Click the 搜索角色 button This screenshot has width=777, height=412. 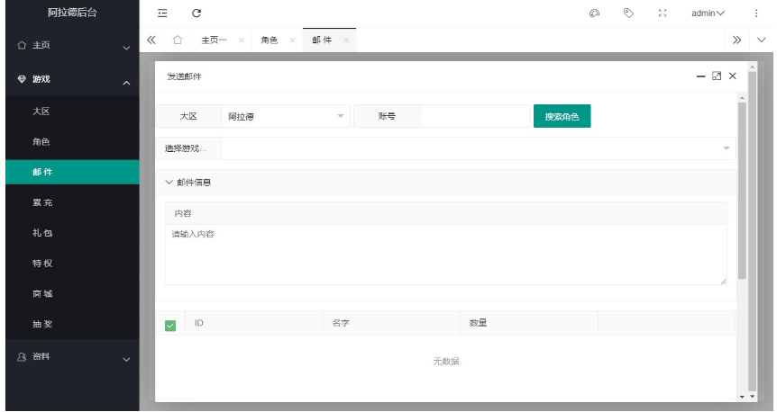[562, 116]
